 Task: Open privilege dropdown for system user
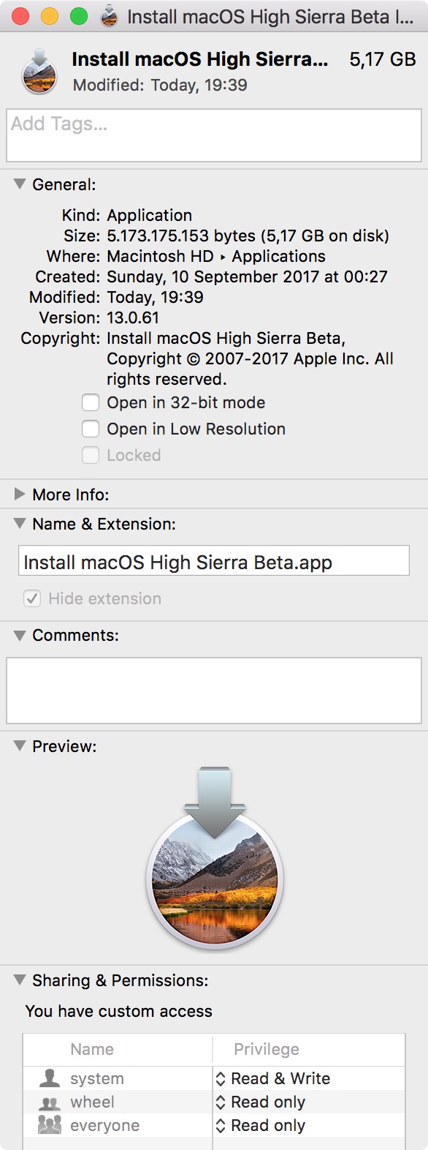click(x=272, y=1078)
